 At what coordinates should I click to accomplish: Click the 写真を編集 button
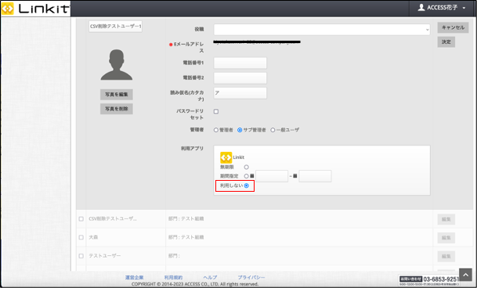click(117, 94)
